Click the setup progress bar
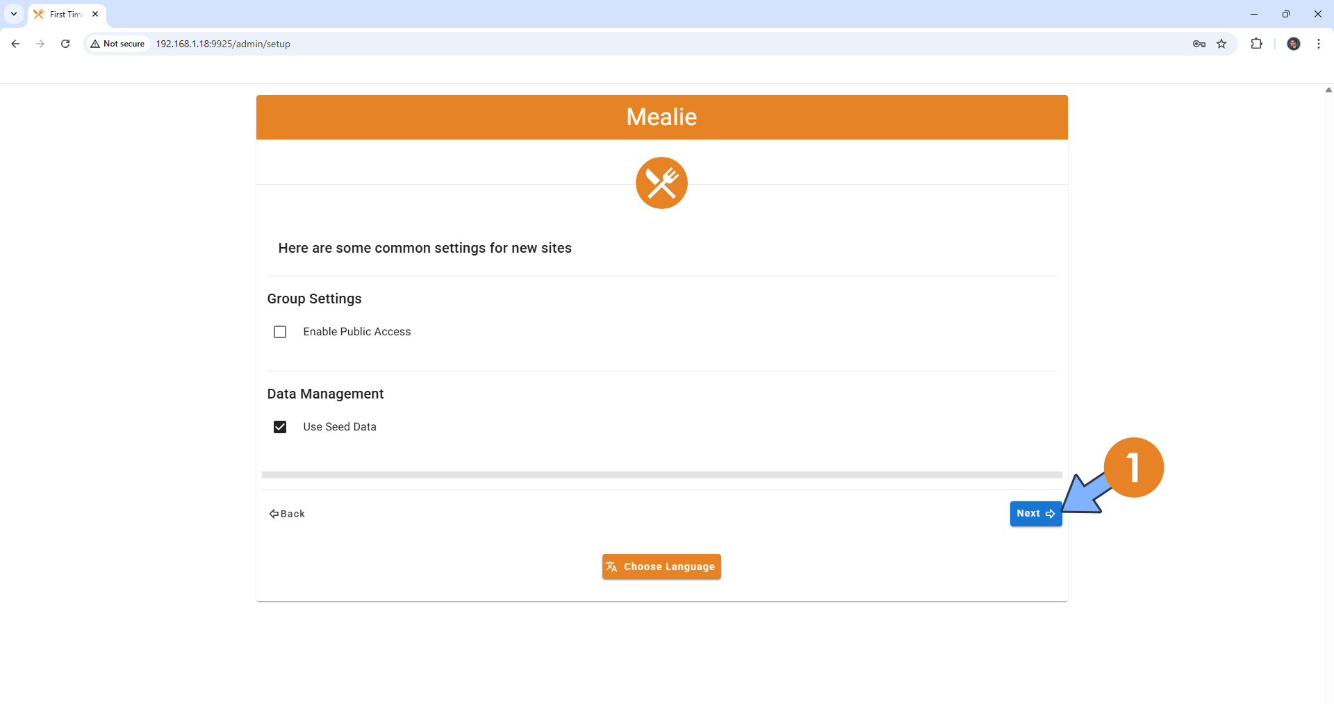 tap(661, 475)
